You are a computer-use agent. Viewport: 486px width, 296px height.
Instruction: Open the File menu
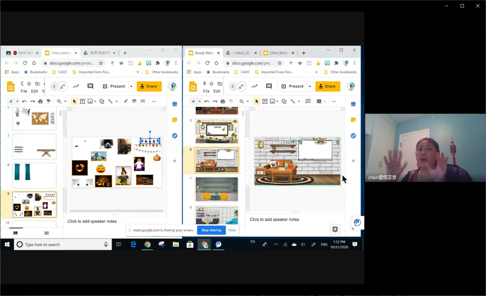click(24, 91)
